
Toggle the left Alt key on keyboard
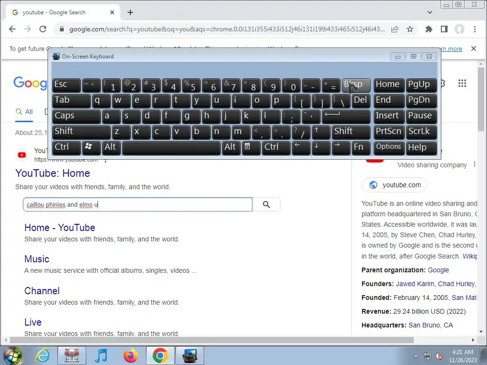tap(111, 148)
